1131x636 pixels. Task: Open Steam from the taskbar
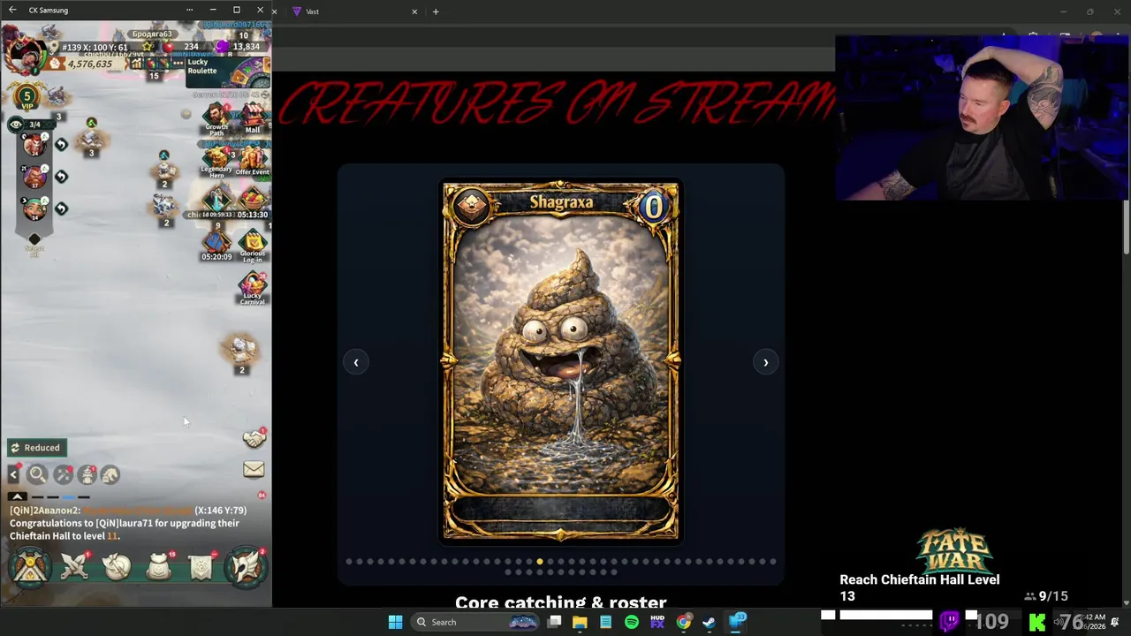coord(709,622)
